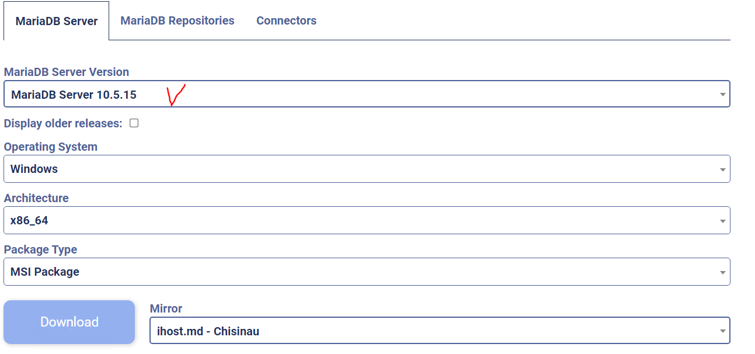This screenshot has width=755, height=354.
Task: Click the "Operating System" field label
Action: (51, 147)
